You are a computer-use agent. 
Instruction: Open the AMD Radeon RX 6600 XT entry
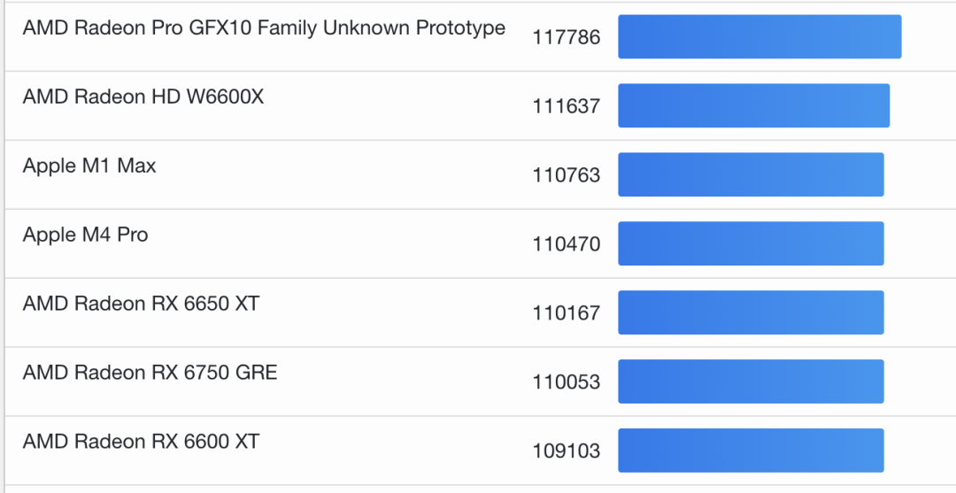click(x=141, y=442)
